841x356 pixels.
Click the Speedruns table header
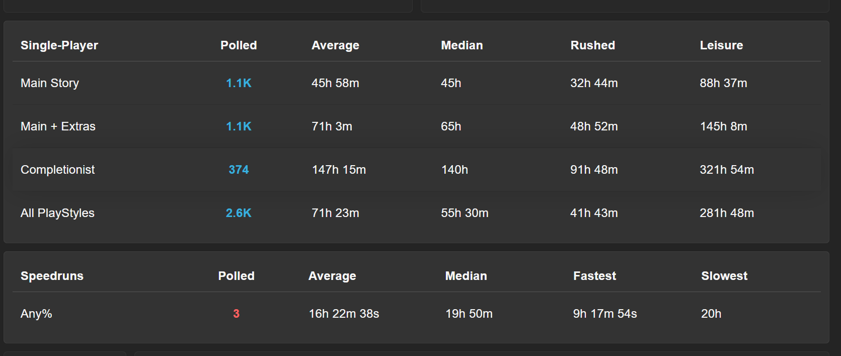[x=52, y=276]
